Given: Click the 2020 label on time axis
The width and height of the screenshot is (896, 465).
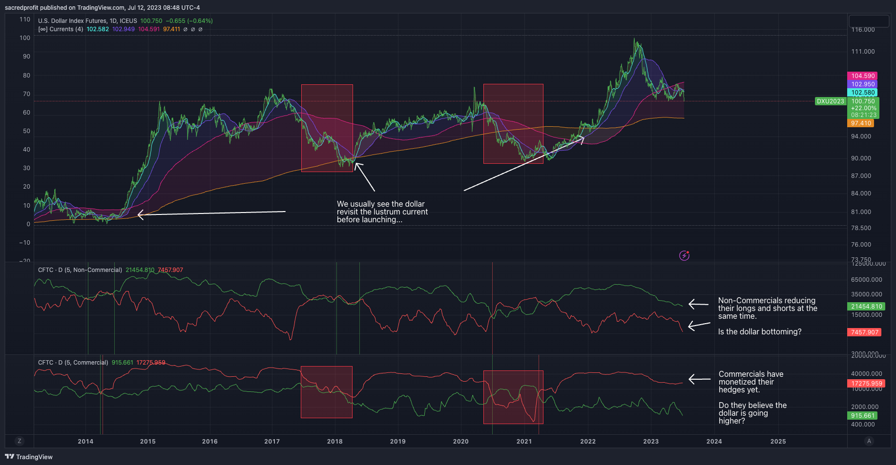Looking at the screenshot, I should [x=461, y=442].
